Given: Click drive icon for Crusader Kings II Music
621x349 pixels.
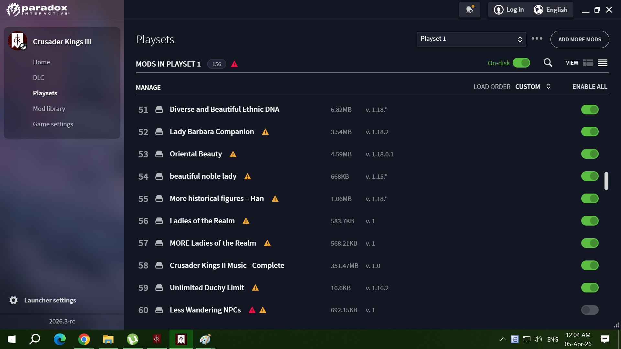Looking at the screenshot, I should (x=159, y=266).
